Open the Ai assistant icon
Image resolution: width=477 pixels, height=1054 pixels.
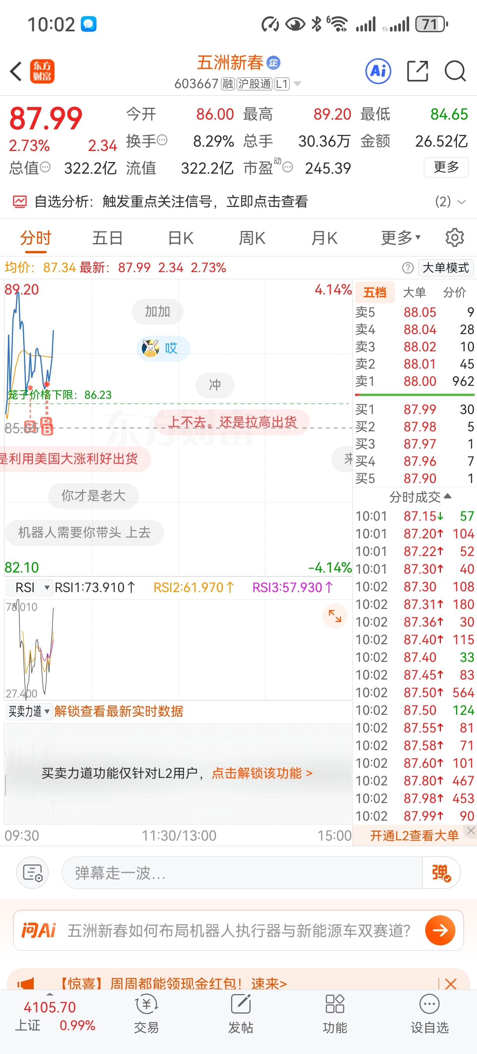[x=378, y=72]
